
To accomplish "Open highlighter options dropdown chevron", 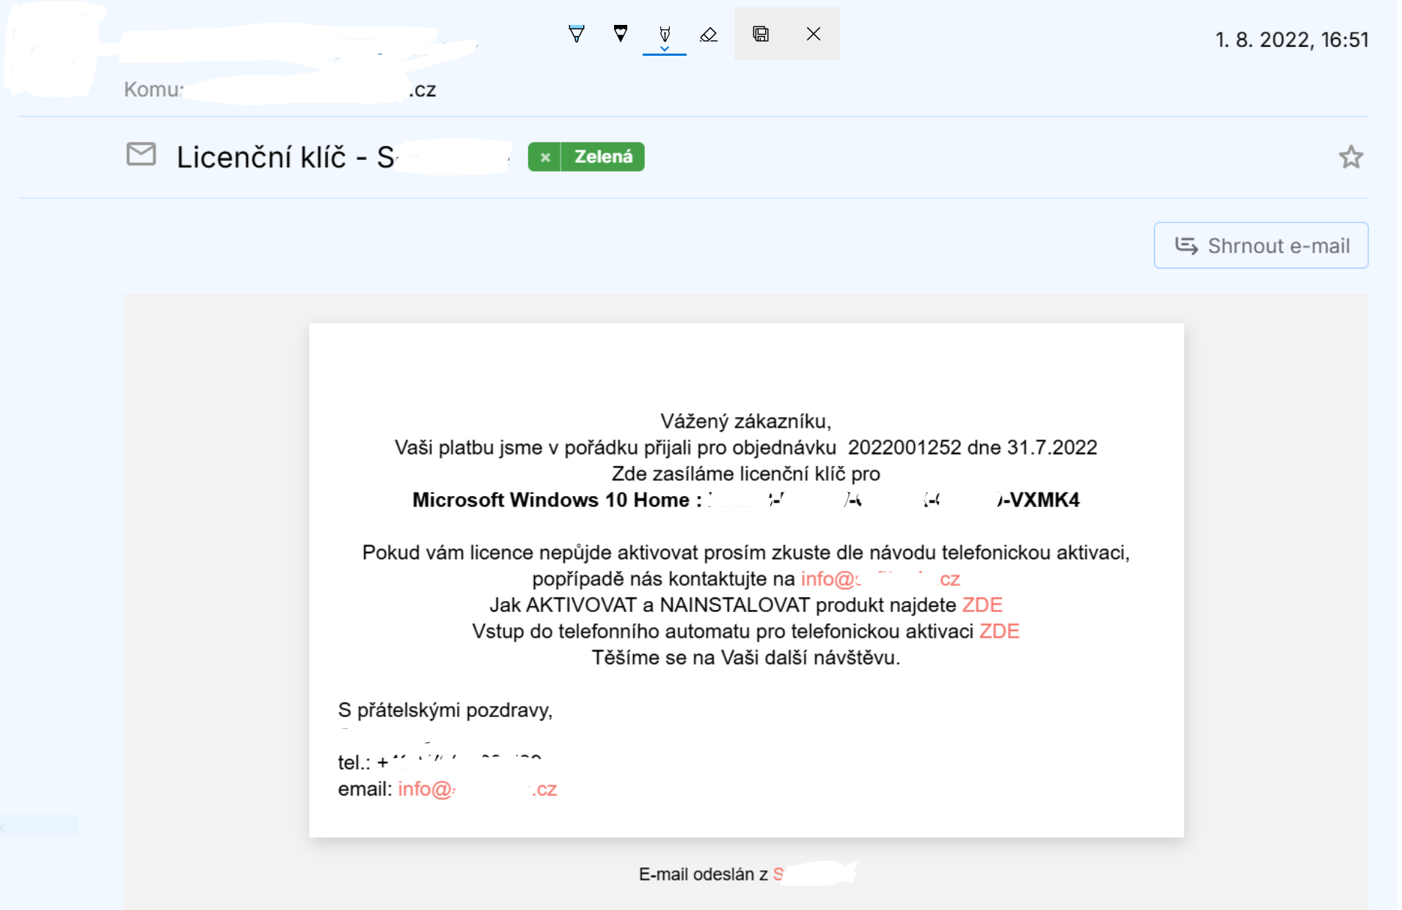I will [x=665, y=49].
